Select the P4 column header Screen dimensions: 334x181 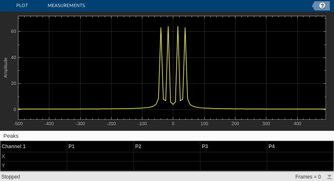tap(271, 146)
